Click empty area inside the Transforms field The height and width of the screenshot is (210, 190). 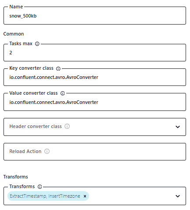click(x=132, y=196)
